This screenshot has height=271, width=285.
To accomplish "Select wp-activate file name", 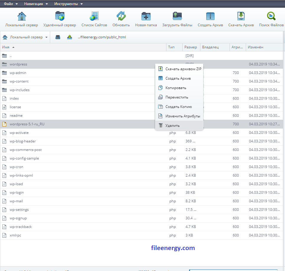I will [x=19, y=133].
